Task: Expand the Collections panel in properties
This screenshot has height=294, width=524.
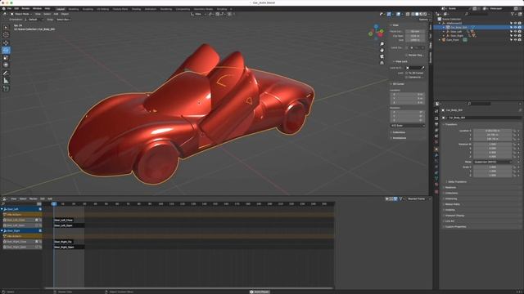Action: tap(451, 193)
